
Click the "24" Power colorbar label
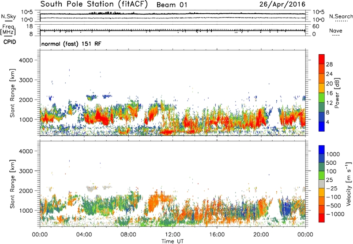click(329, 74)
